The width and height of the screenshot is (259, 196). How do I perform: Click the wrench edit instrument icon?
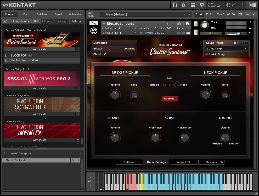click(94, 23)
